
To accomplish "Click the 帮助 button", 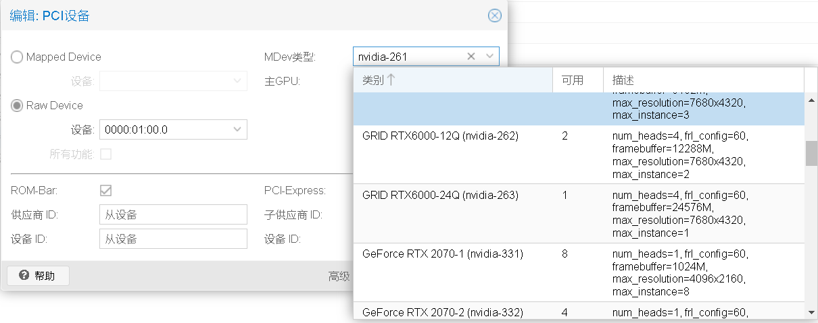I will point(38,276).
